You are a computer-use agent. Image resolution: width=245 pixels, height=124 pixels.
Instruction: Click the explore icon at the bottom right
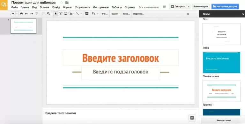click(192, 118)
